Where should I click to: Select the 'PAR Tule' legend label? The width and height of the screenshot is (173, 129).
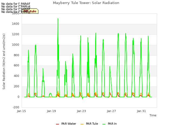click(x=92, y=124)
